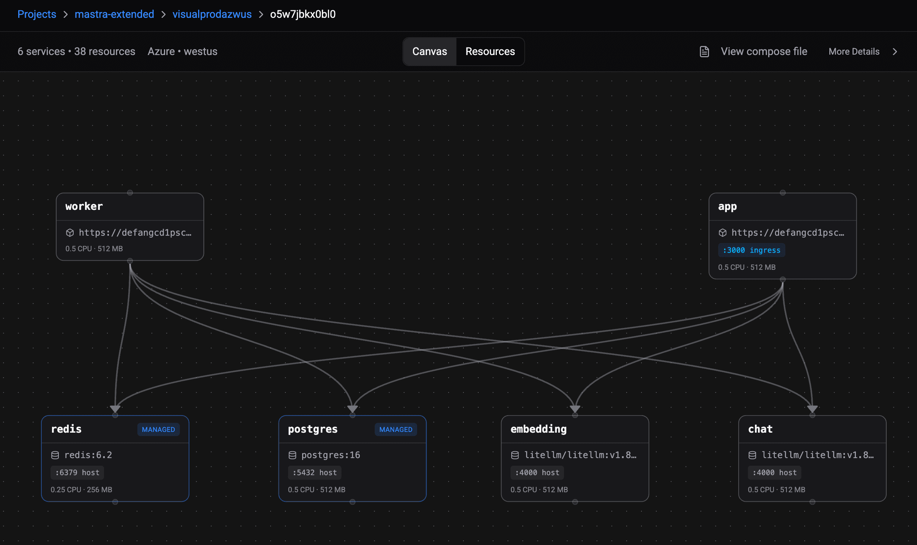Click the :3000 ingress port badge
This screenshot has width=917, height=545.
(x=752, y=250)
